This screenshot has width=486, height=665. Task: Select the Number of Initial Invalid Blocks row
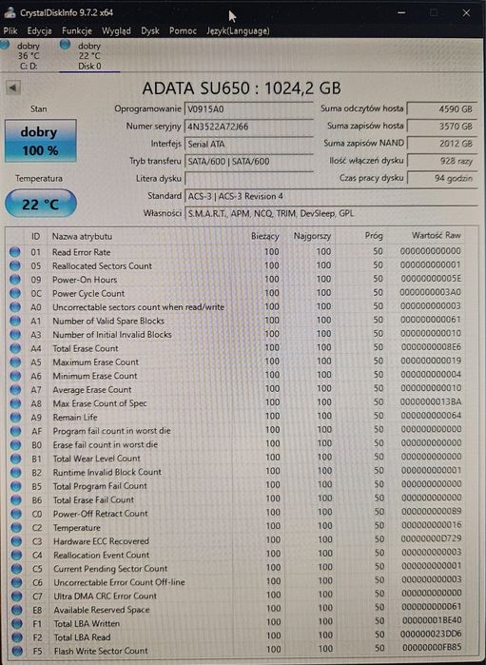coord(235,334)
